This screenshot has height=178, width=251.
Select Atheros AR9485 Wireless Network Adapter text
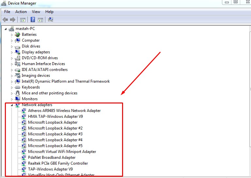tap(64, 111)
